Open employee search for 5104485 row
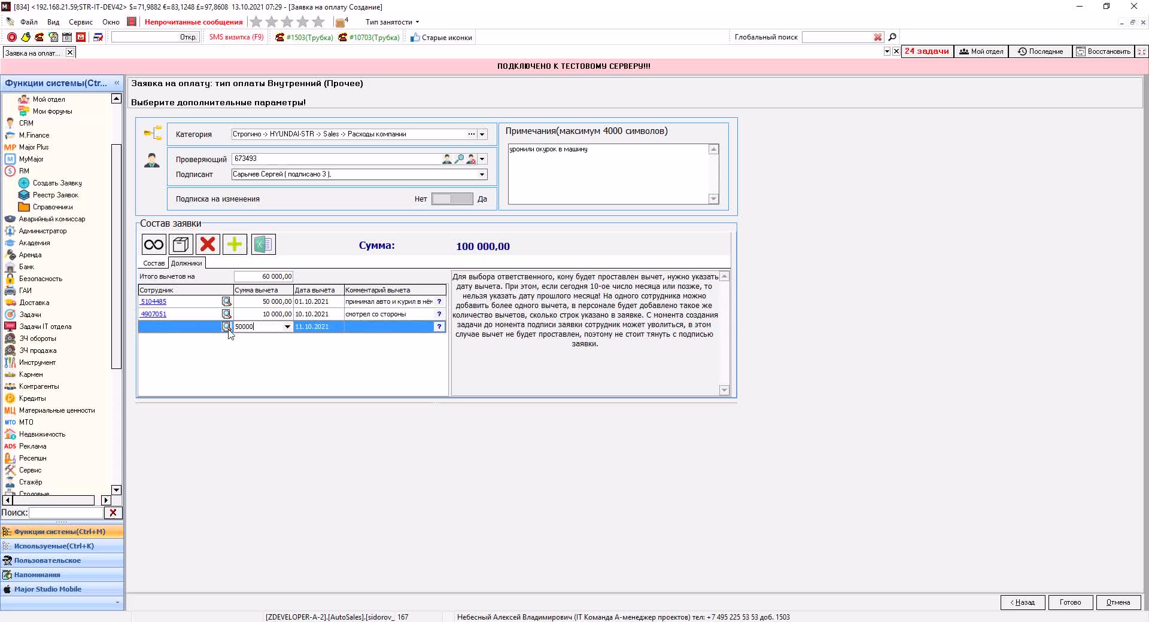Screen dimensions: 1149x622 tap(226, 301)
